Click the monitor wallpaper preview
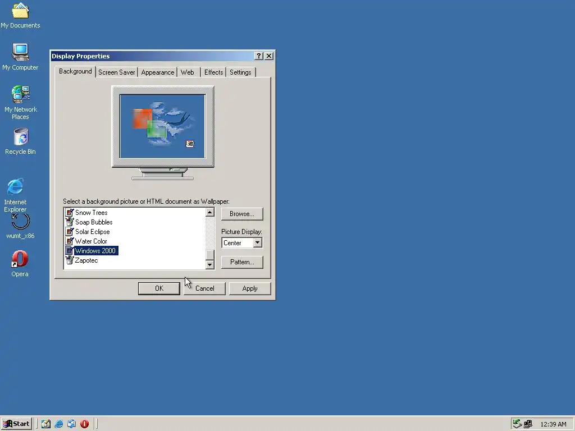This screenshot has height=431, width=575. click(x=163, y=126)
